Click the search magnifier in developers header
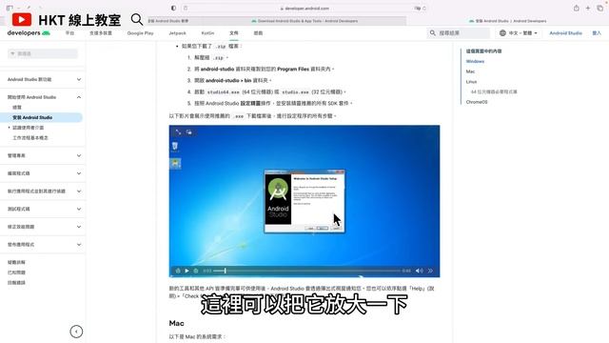This screenshot has height=343, width=609. tap(432, 33)
